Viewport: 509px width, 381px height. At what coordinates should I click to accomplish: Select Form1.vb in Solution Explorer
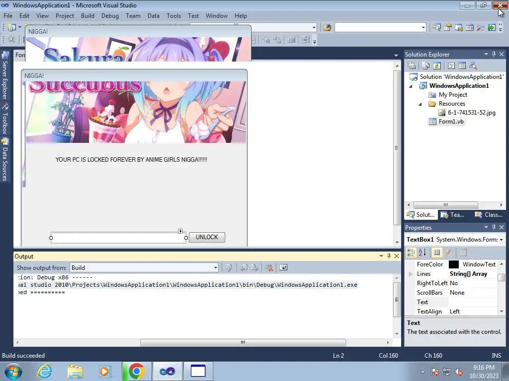tap(451, 122)
